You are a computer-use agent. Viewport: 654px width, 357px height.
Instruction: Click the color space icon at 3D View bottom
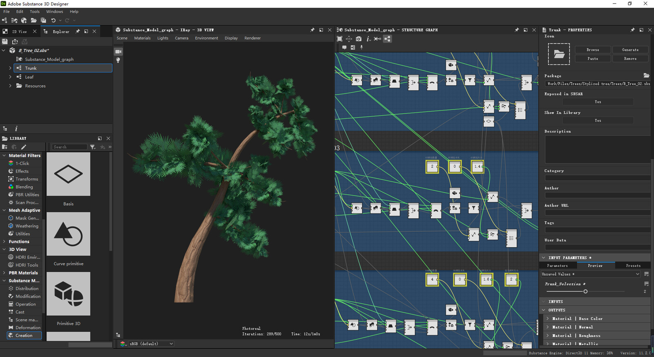coord(123,344)
